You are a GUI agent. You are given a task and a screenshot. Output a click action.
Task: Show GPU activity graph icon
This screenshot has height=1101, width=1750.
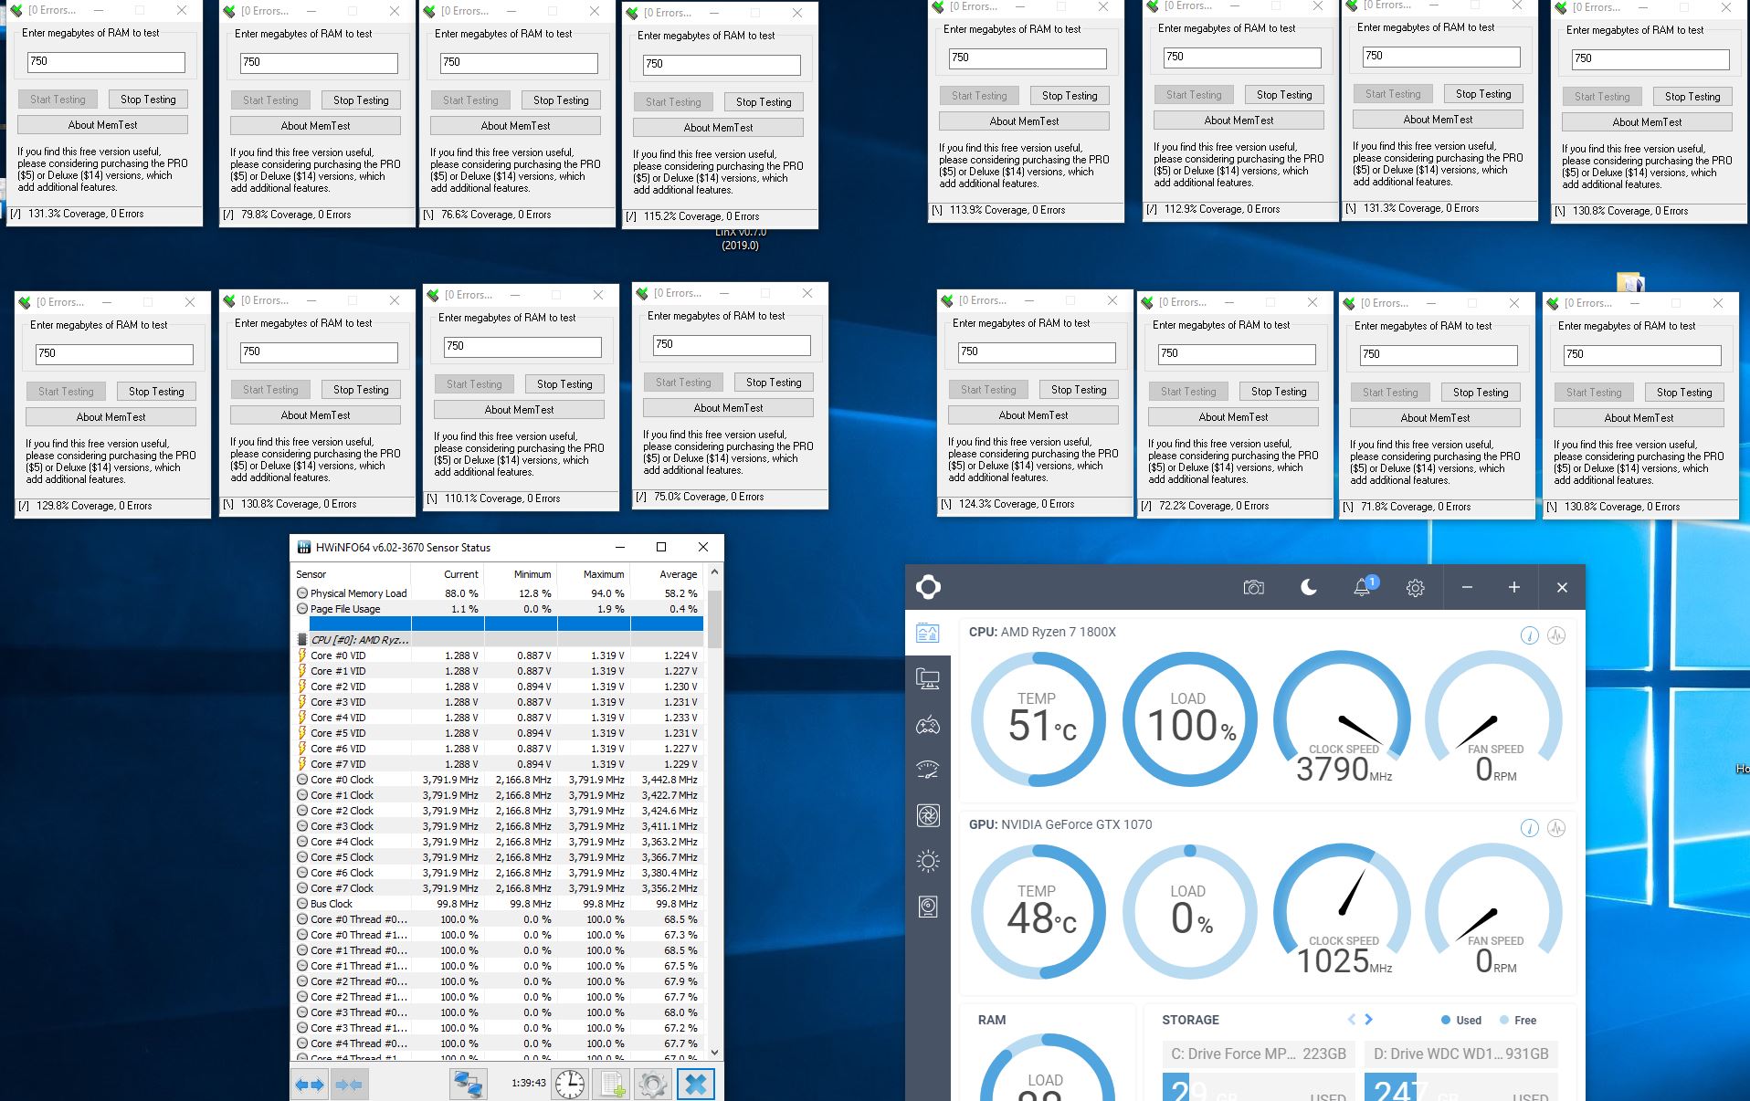coord(1556,828)
